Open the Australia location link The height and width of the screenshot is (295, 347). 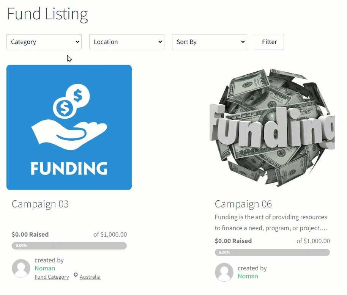[x=90, y=277]
